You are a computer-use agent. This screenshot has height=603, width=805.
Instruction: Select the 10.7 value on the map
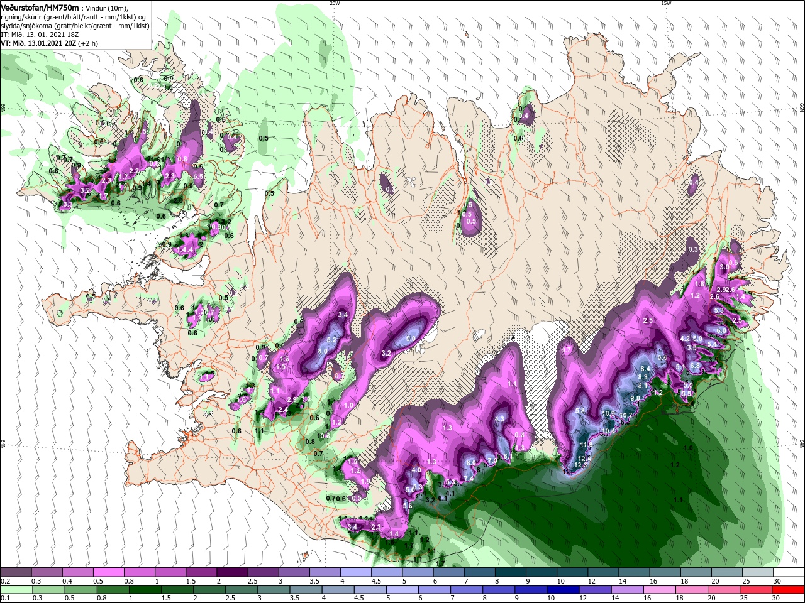pos(626,415)
